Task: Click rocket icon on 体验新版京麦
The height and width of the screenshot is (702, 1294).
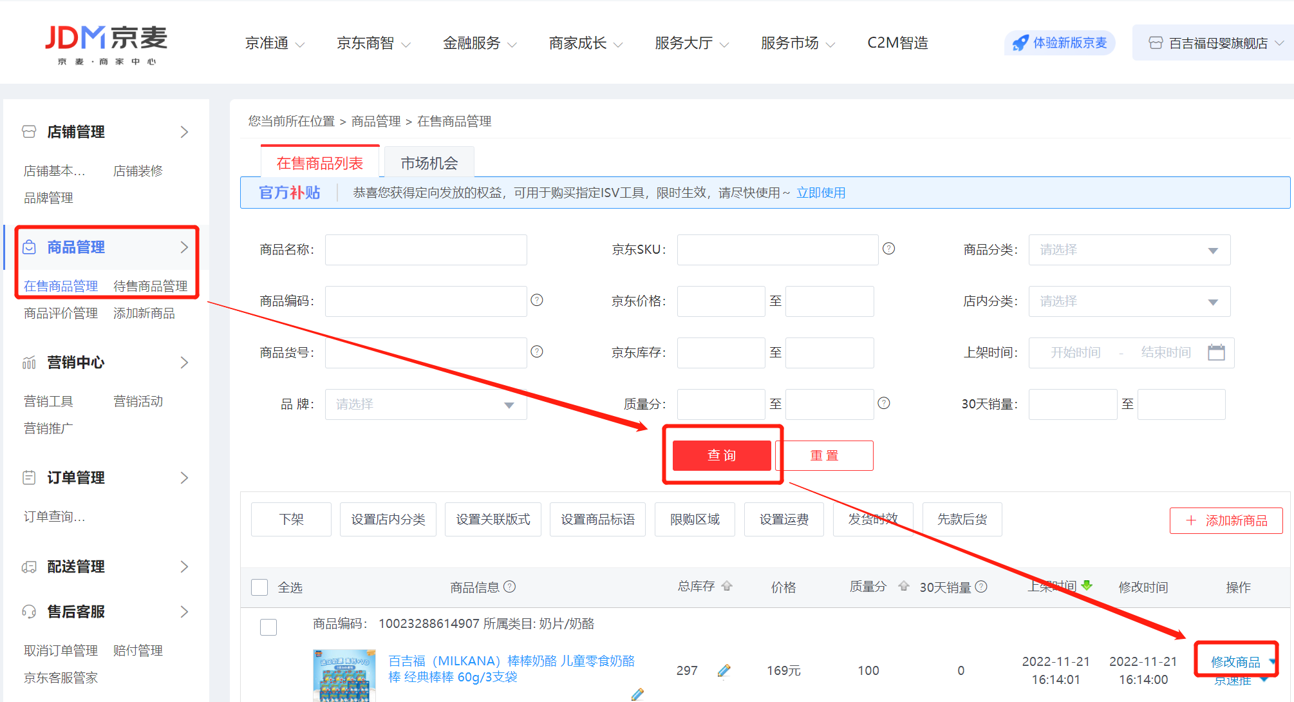Action: (1020, 43)
